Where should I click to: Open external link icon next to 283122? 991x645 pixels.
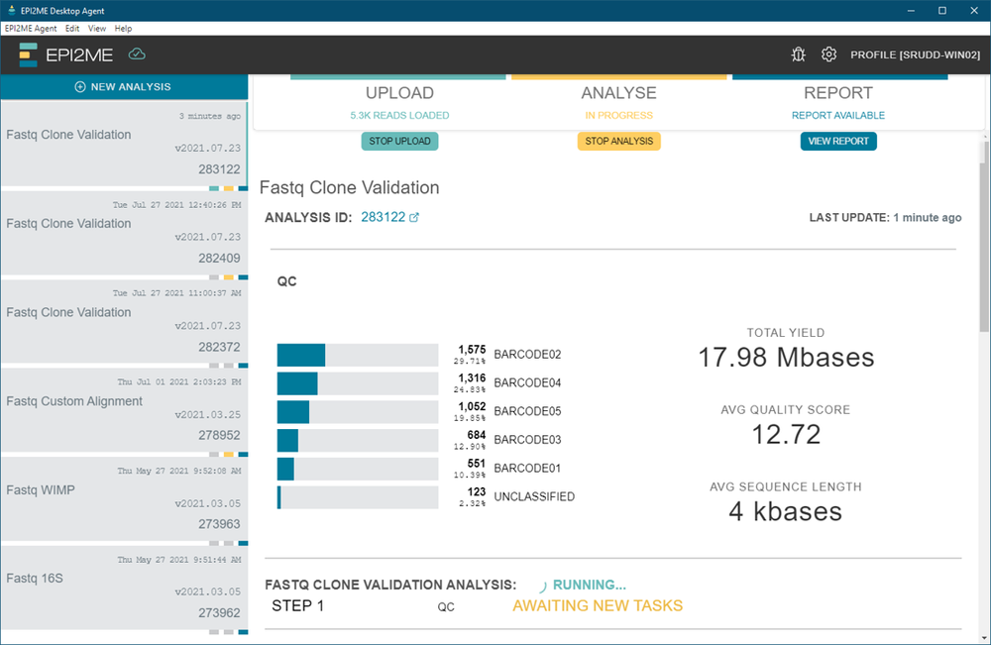tap(414, 217)
